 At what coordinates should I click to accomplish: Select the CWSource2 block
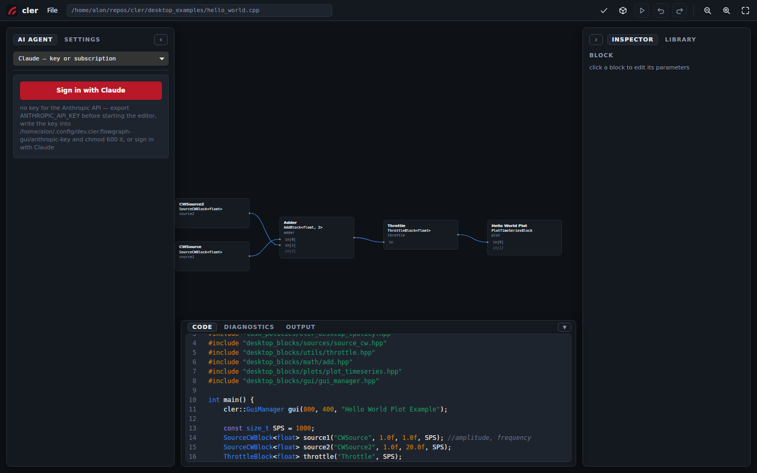pos(212,213)
